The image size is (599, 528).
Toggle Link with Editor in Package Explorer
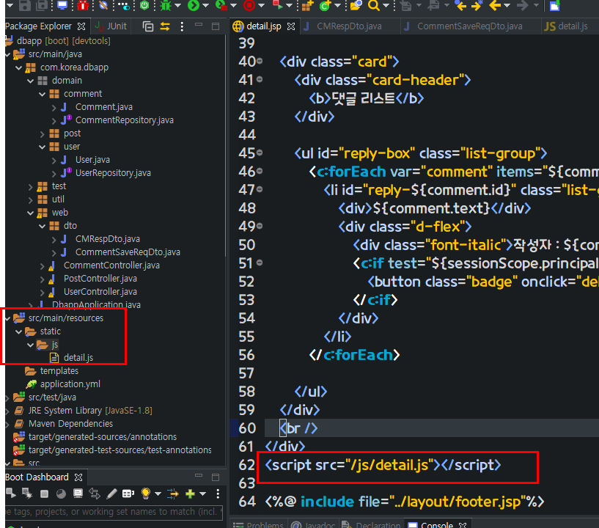(x=165, y=26)
